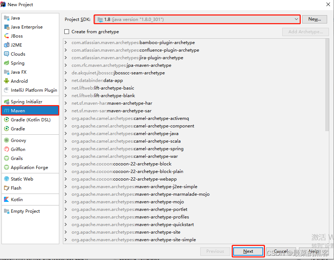The height and width of the screenshot is (260, 334).
Task: Pick the Java FX icon
Action: click(7, 72)
